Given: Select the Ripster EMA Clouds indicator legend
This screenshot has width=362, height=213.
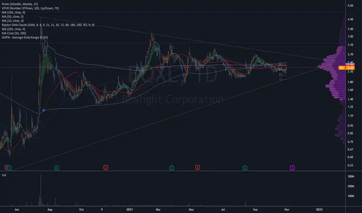Looking at the screenshot, I should click(x=48, y=25).
